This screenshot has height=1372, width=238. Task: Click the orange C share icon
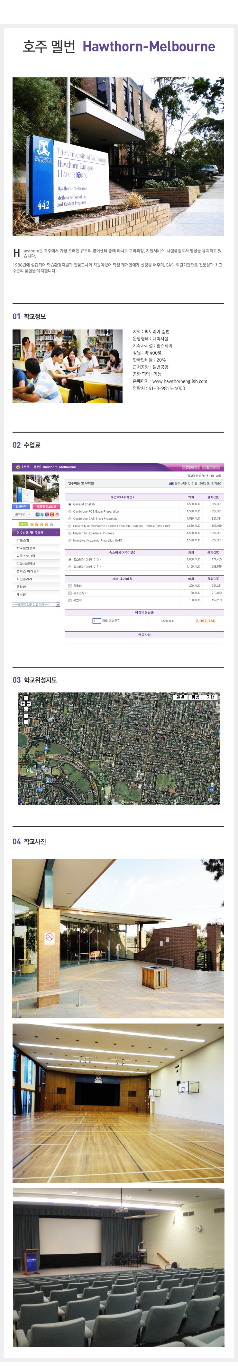(51, 514)
